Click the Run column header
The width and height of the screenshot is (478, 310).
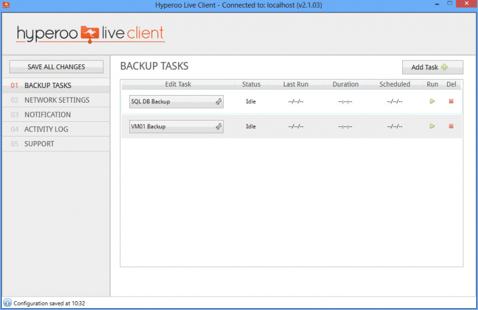432,84
